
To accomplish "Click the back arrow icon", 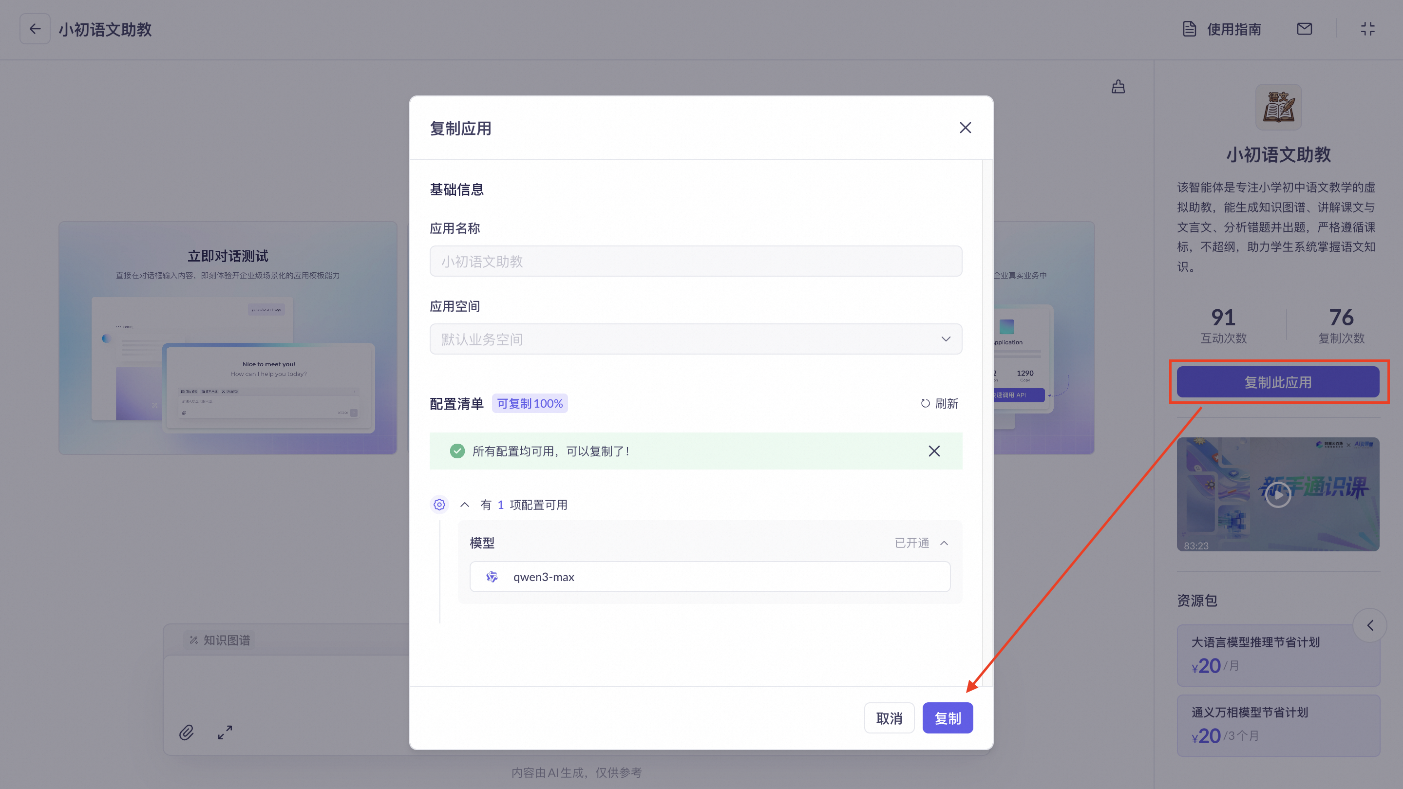I will click(x=35, y=29).
